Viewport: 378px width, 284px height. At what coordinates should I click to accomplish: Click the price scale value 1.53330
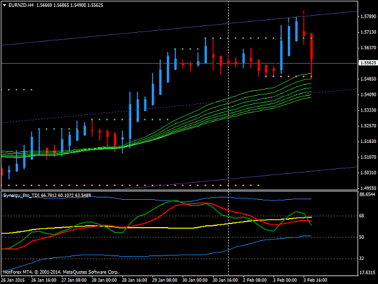368,110
